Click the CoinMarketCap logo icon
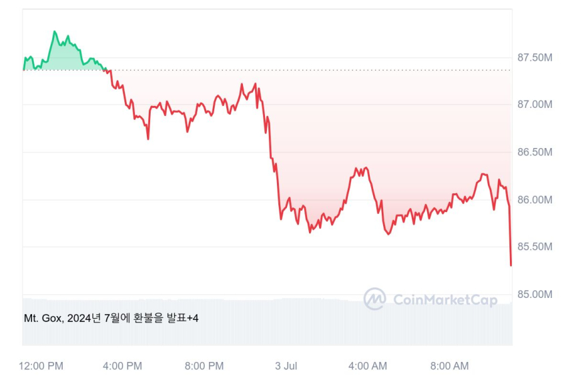 pyautogui.click(x=374, y=299)
